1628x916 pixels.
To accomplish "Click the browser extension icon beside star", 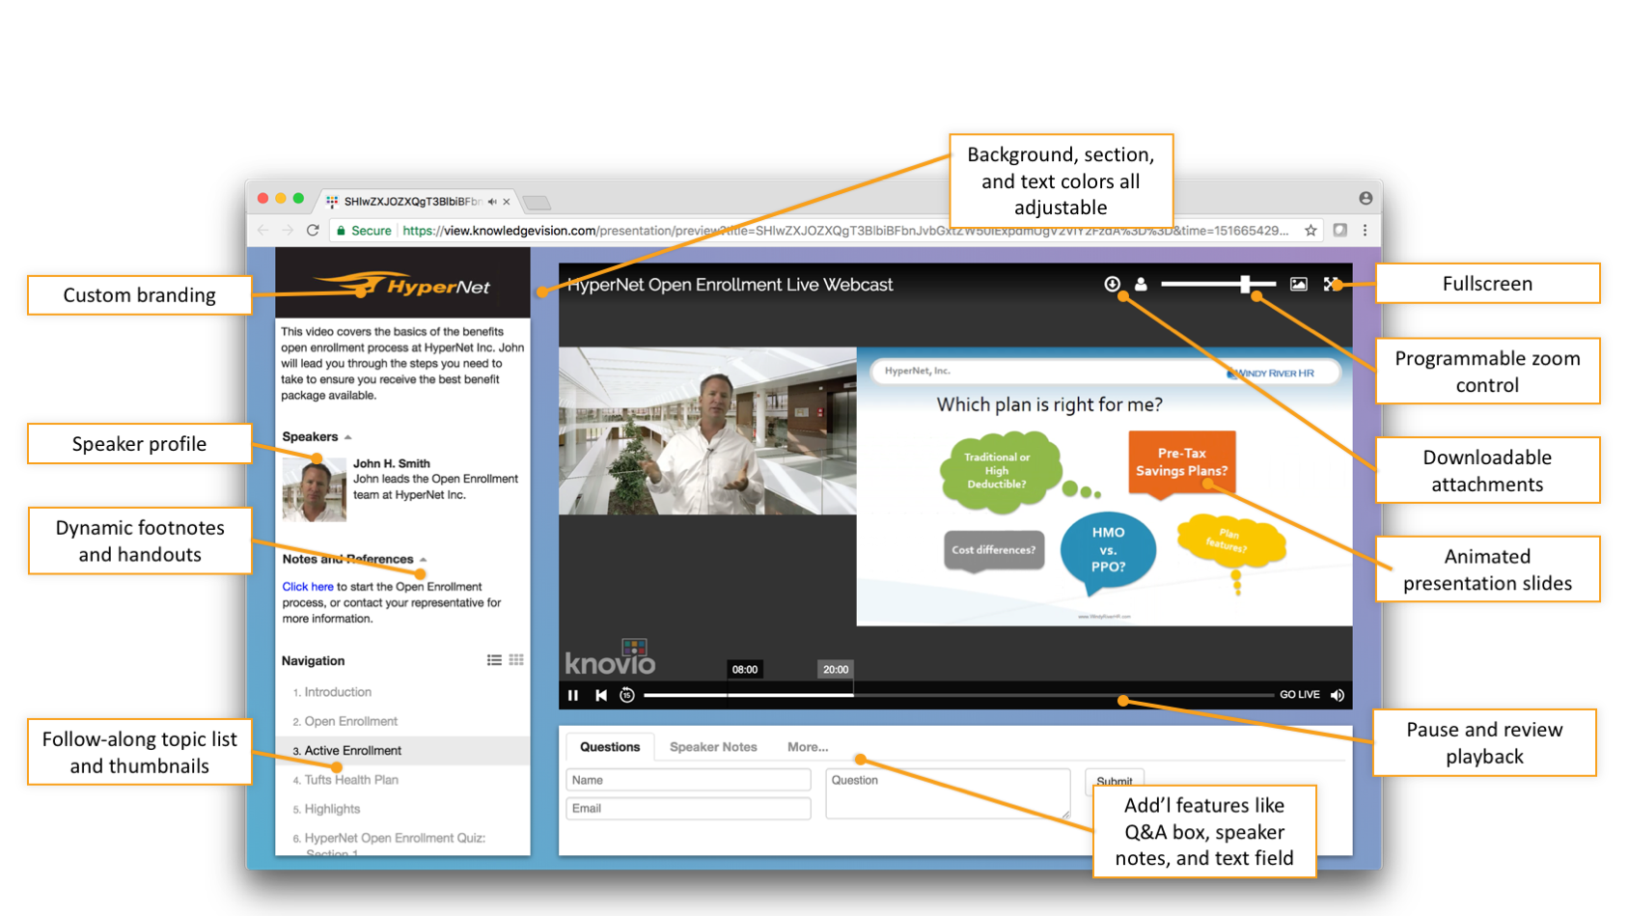I will tap(1339, 231).
